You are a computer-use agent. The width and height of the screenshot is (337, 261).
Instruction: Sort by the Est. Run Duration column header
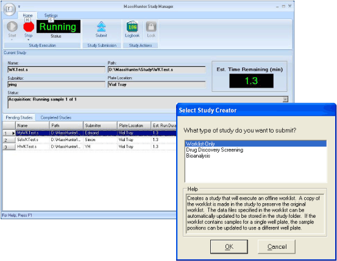pyautogui.click(x=164, y=125)
